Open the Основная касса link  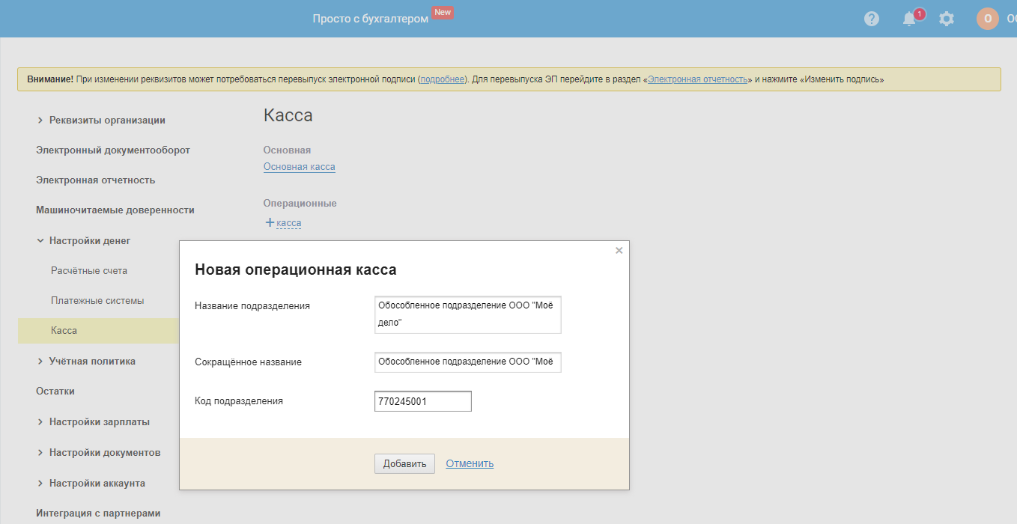pos(299,167)
